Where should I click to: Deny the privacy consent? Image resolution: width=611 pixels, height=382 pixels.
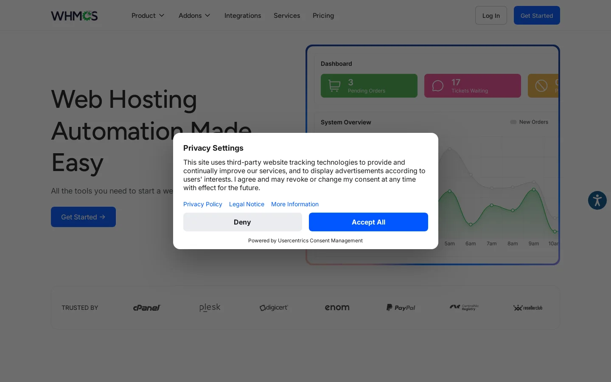[243, 222]
